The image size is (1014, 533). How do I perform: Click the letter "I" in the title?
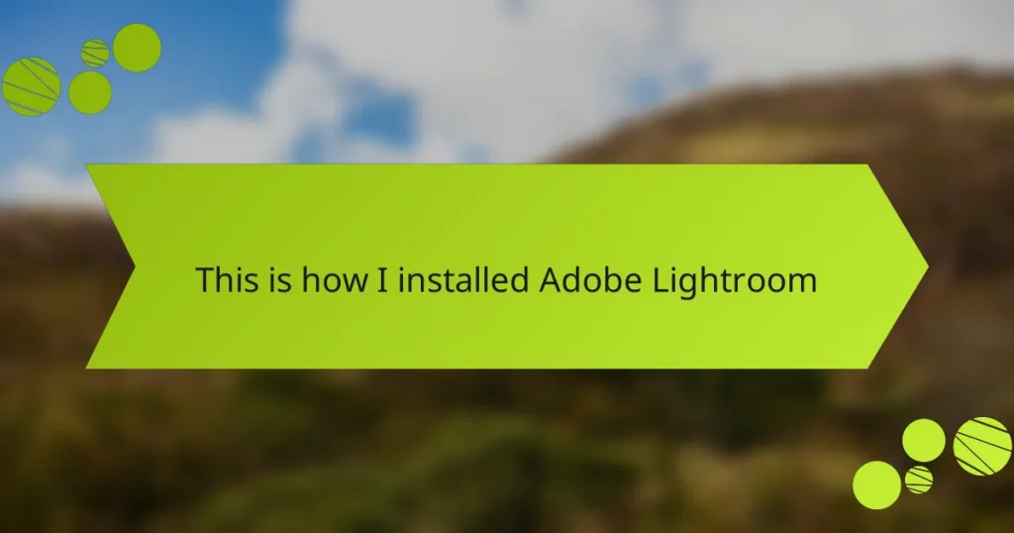382,280
